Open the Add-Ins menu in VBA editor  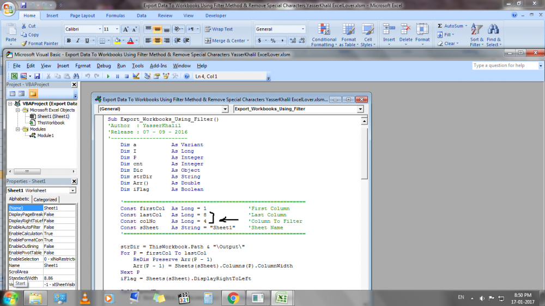(x=158, y=66)
